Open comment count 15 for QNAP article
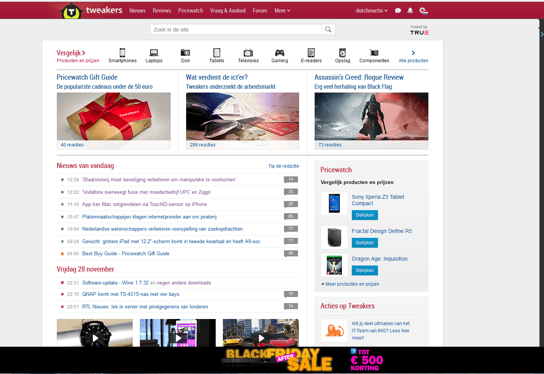Viewport: 544px width, 374px height. (x=291, y=294)
